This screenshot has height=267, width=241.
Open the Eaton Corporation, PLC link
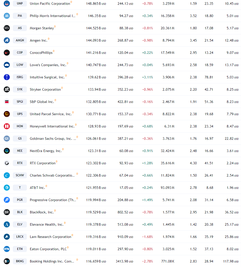coord(48,249)
